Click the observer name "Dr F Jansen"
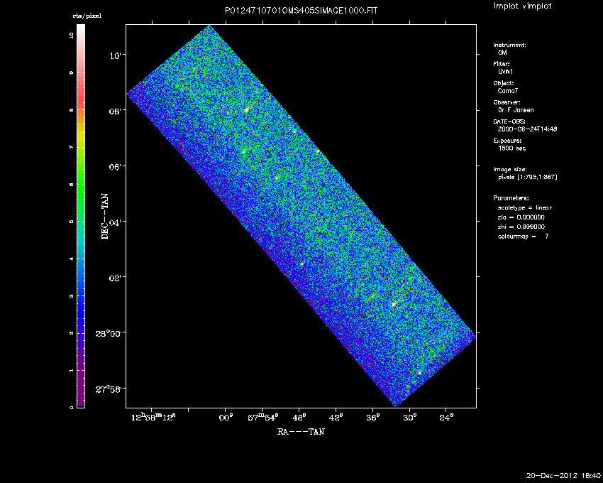603x483 pixels. [x=516, y=110]
